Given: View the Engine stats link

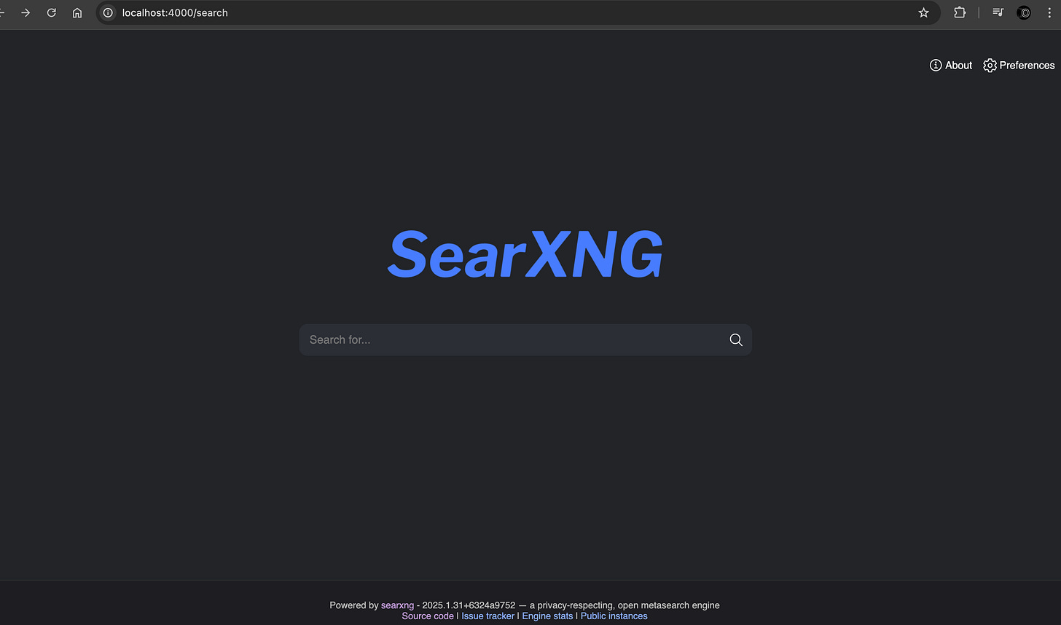Looking at the screenshot, I should pos(547,616).
